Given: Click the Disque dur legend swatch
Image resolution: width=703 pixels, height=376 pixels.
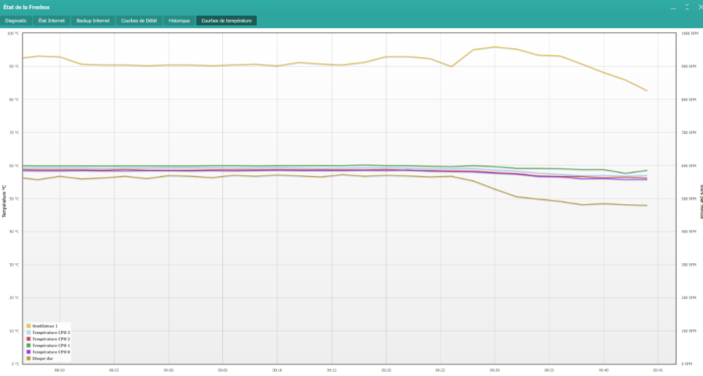Looking at the screenshot, I should coord(29,358).
